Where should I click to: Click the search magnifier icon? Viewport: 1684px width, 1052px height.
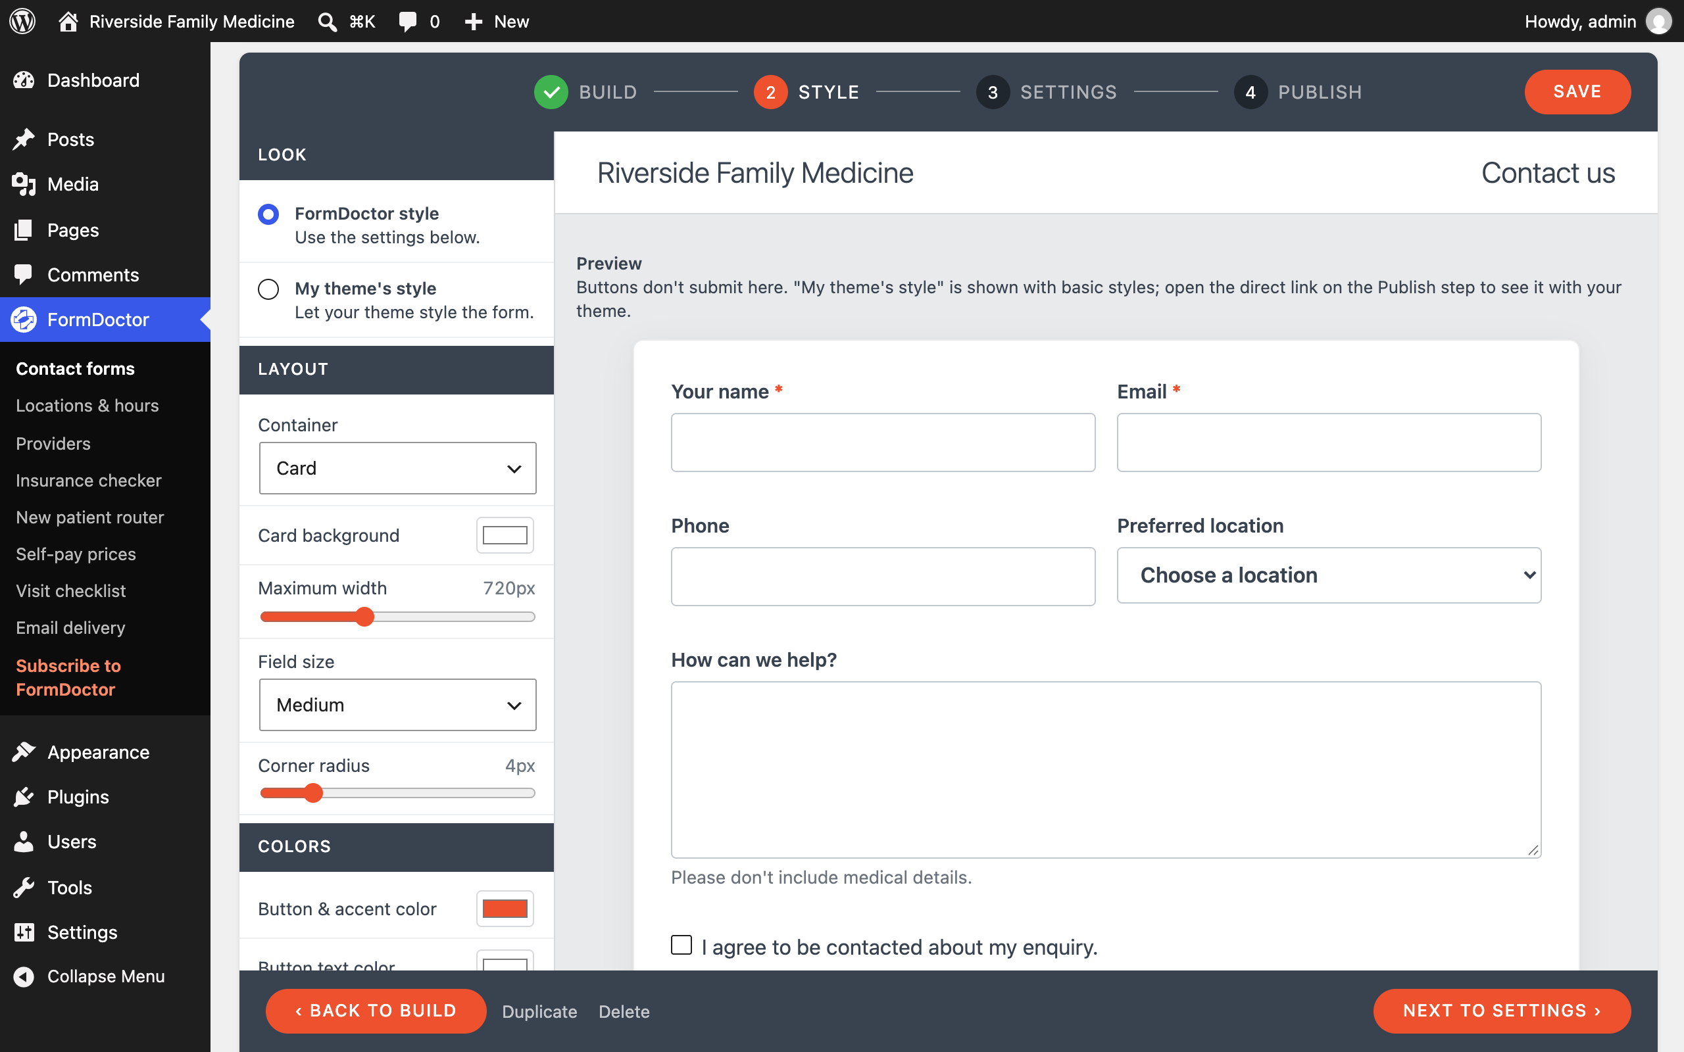coord(327,22)
